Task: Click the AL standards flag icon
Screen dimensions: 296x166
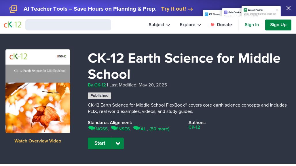Action: click(137, 128)
